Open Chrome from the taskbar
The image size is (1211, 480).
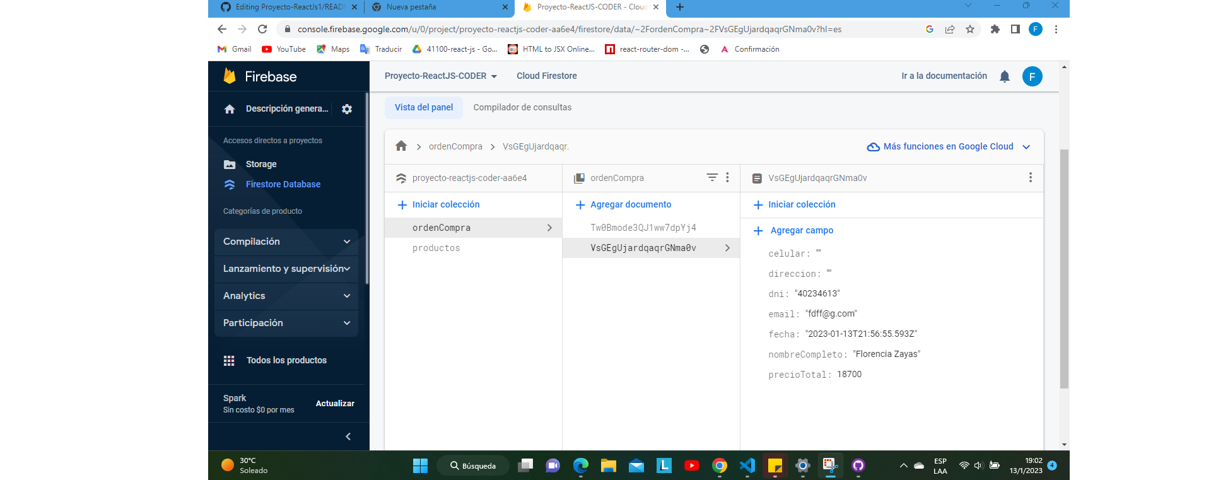[x=720, y=465]
